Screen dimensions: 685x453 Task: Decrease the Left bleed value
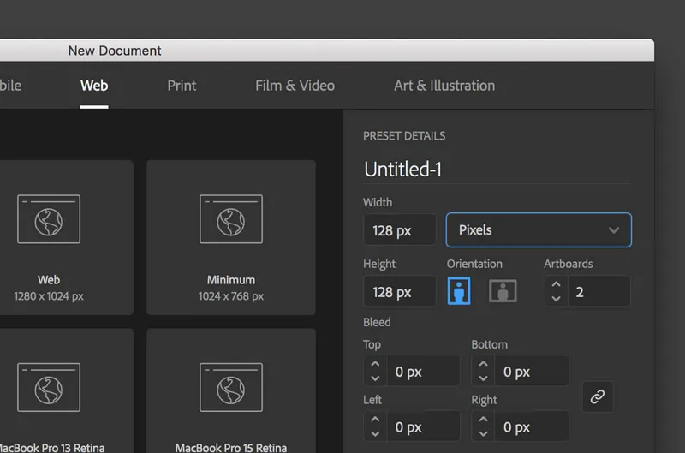(x=375, y=434)
